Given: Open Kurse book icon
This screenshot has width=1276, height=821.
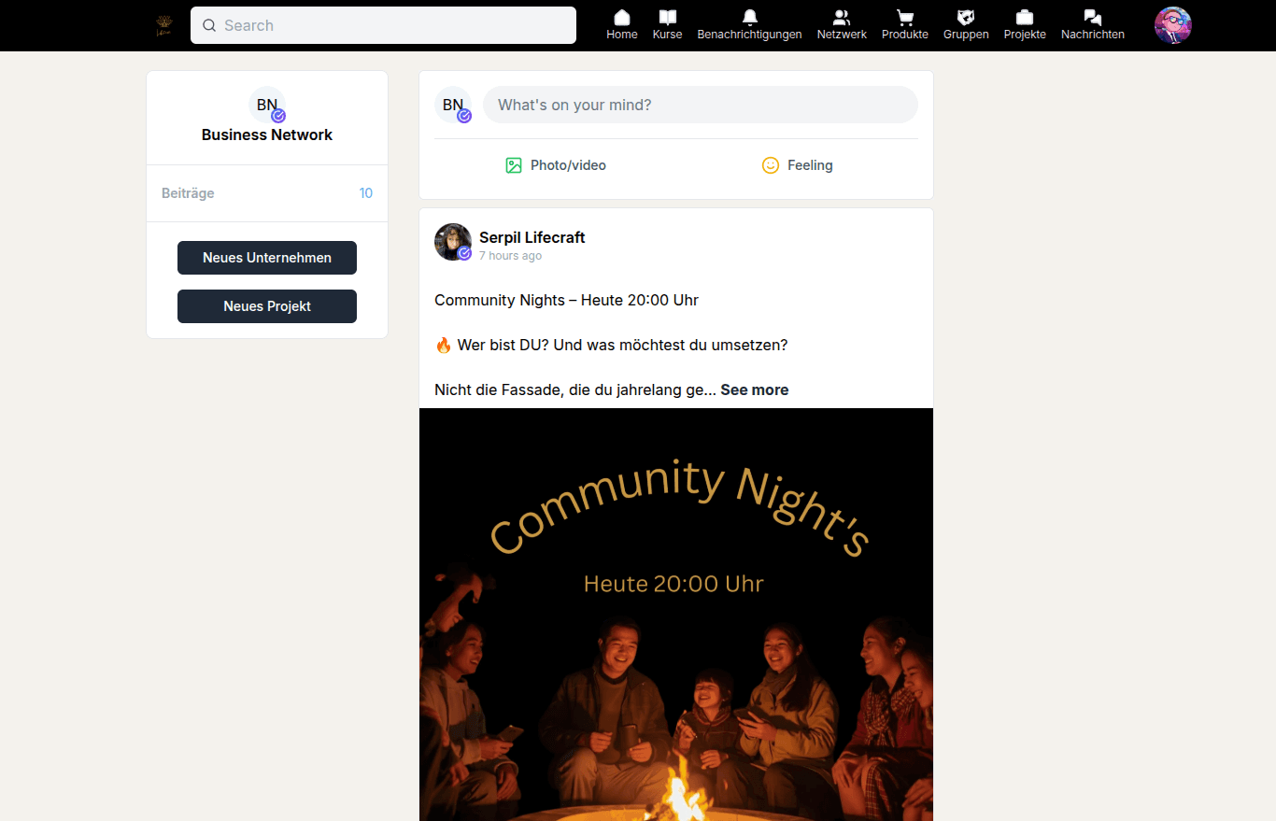Looking at the screenshot, I should 667,18.
